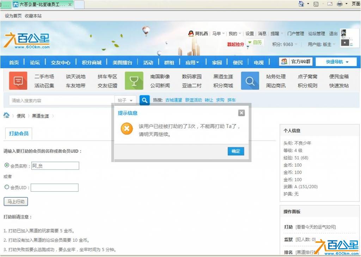Open the 日历 dropdown button

click(x=255, y=43)
